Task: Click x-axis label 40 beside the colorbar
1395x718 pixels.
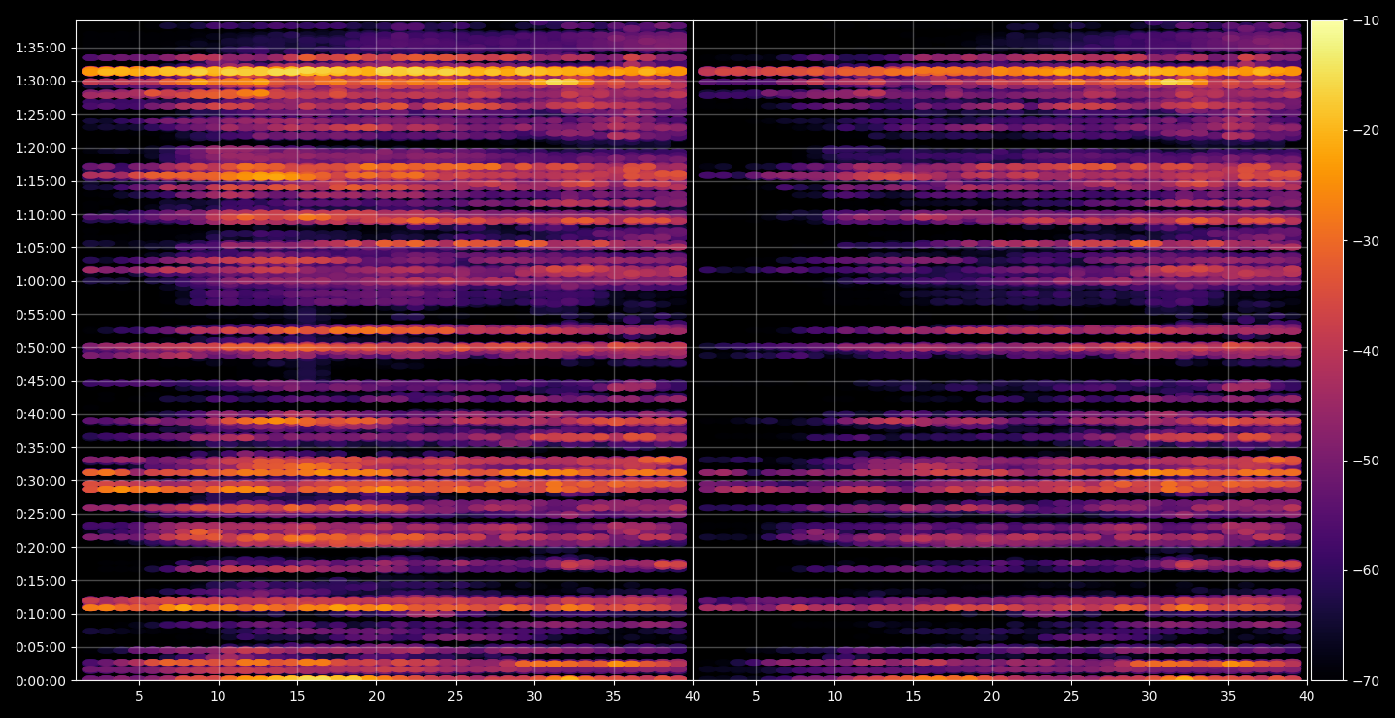Action: (x=1308, y=696)
